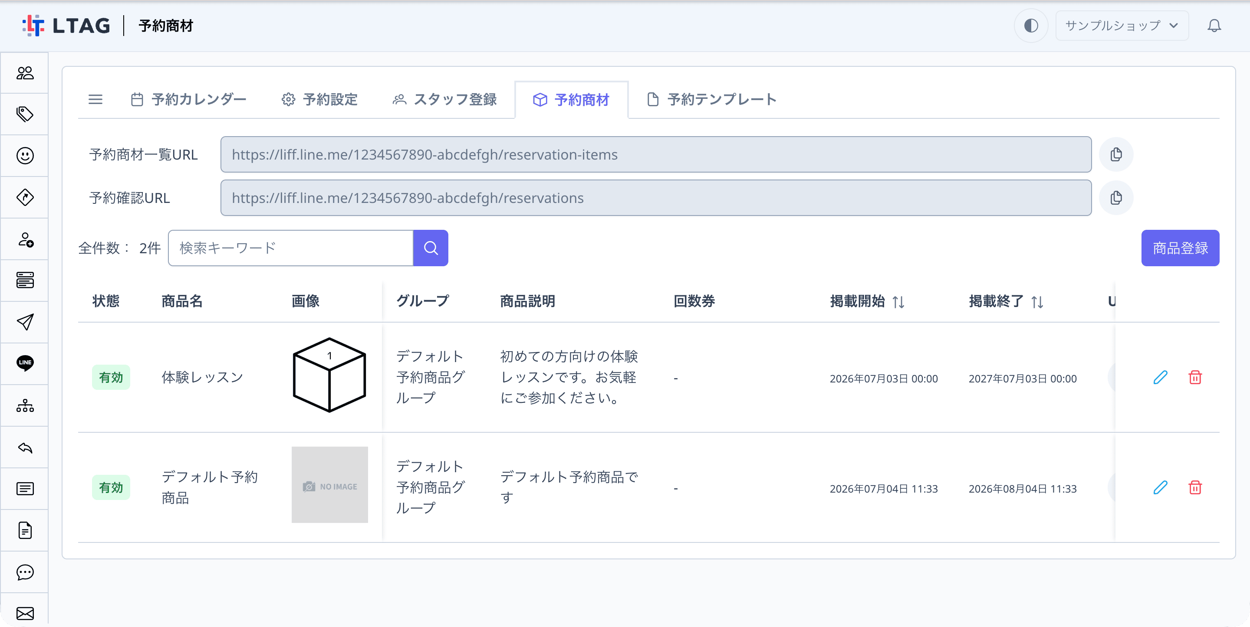1250x627 pixels.
Task: Select the 予約商材 tab
Action: [x=571, y=100]
